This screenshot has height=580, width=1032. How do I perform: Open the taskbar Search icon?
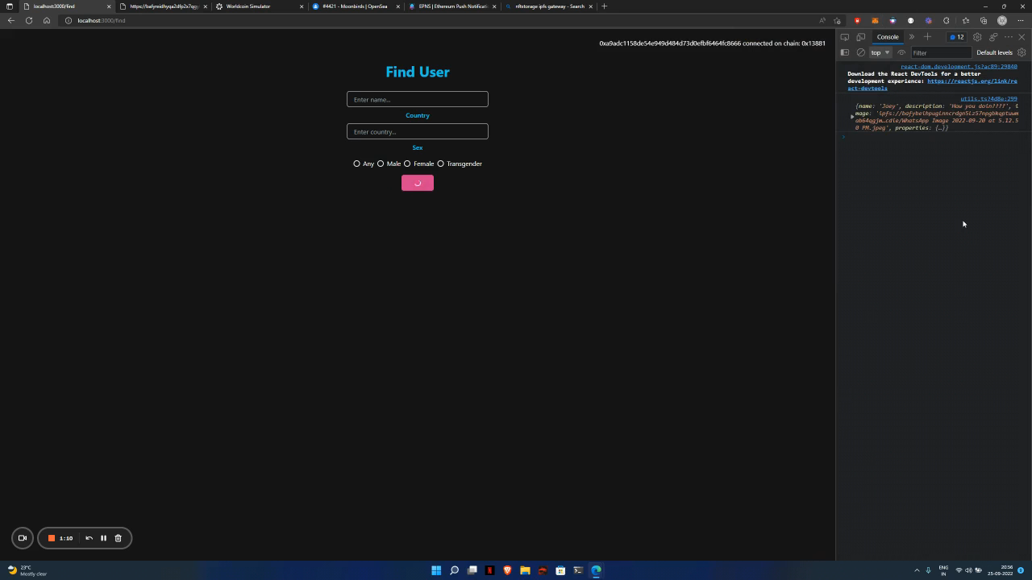pyautogui.click(x=454, y=570)
